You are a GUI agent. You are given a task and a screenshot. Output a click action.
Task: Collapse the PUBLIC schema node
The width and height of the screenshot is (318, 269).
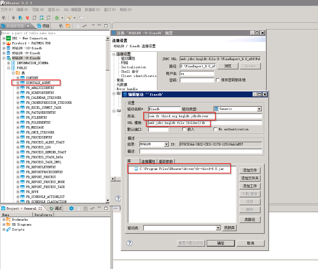(8, 68)
